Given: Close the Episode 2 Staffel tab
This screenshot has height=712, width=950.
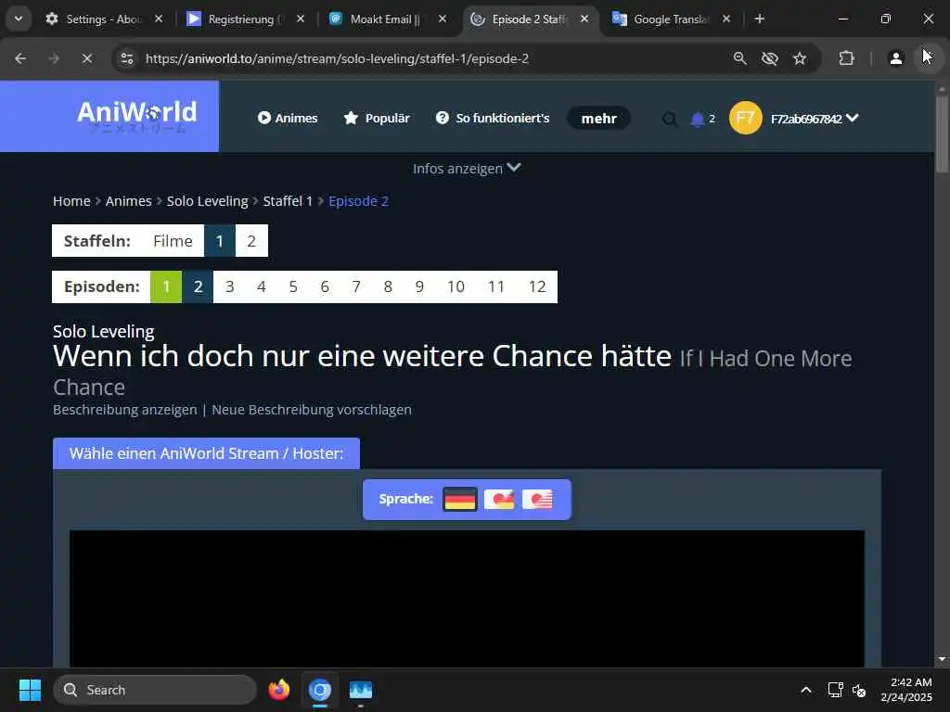Looking at the screenshot, I should [x=584, y=19].
